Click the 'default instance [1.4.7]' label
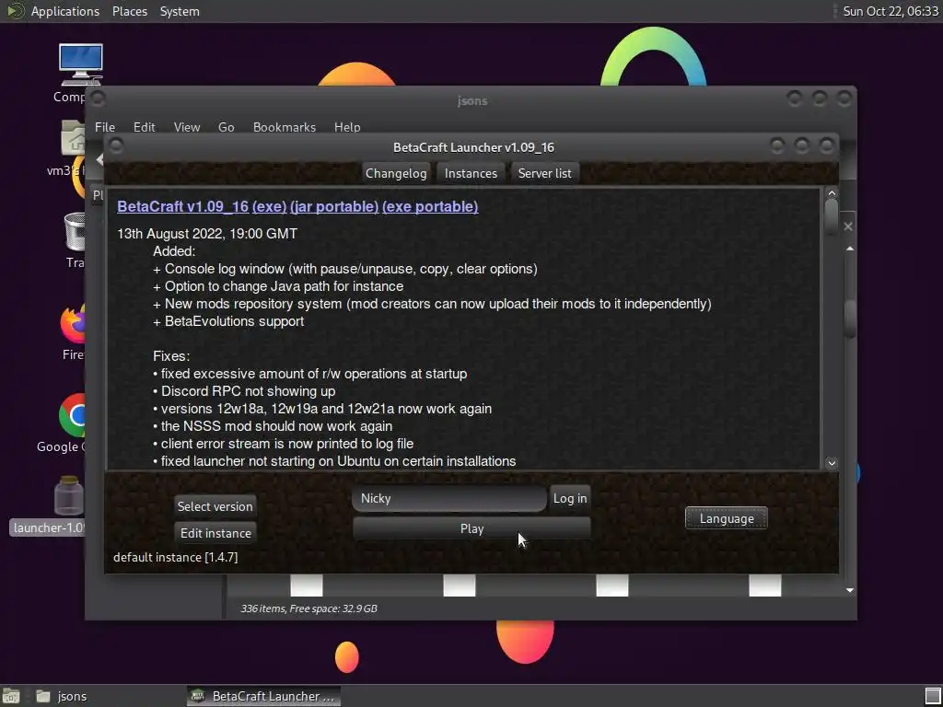This screenshot has width=943, height=707. click(x=176, y=557)
